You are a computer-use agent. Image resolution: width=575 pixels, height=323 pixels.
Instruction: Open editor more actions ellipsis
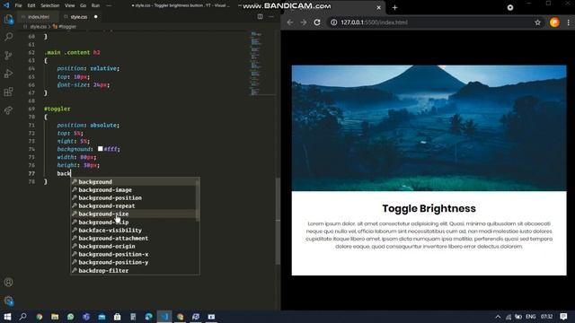coord(271,16)
